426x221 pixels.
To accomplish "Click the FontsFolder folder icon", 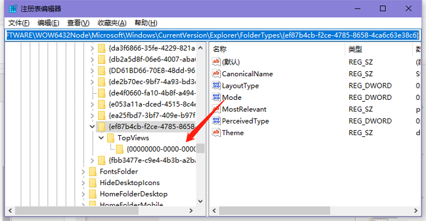I will click(x=93, y=172).
